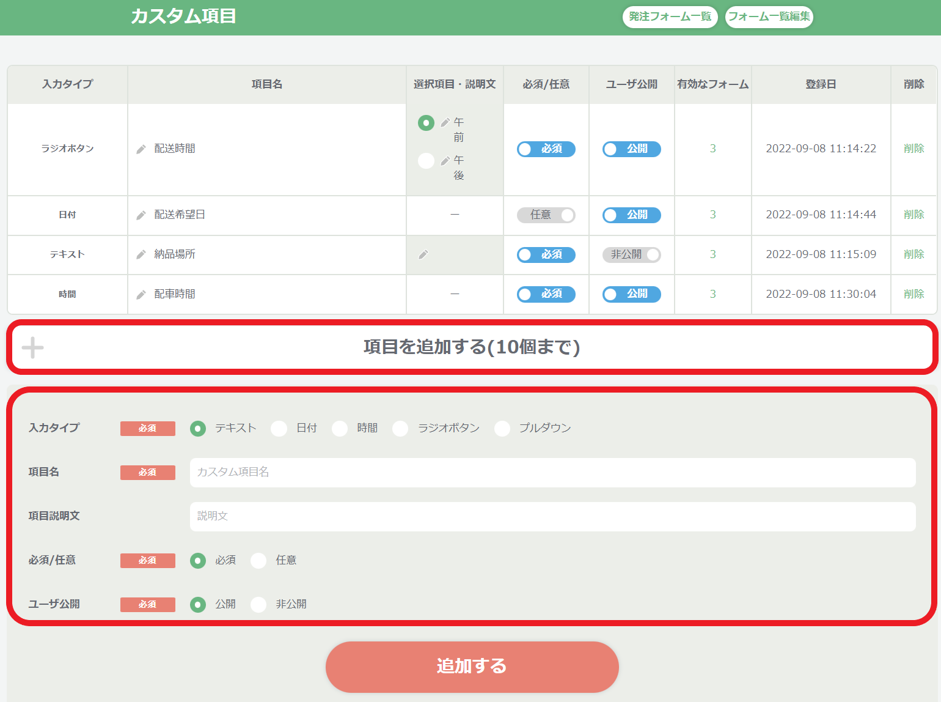Image resolution: width=941 pixels, height=702 pixels.
Task: Open フォーム一覧編集 button
Action: tap(769, 17)
